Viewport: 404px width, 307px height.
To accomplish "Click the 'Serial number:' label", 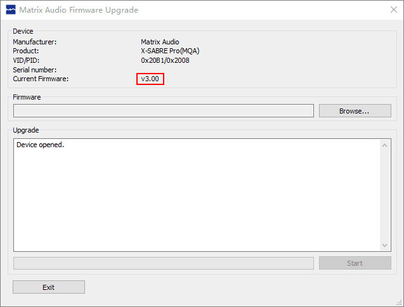I will (x=34, y=70).
